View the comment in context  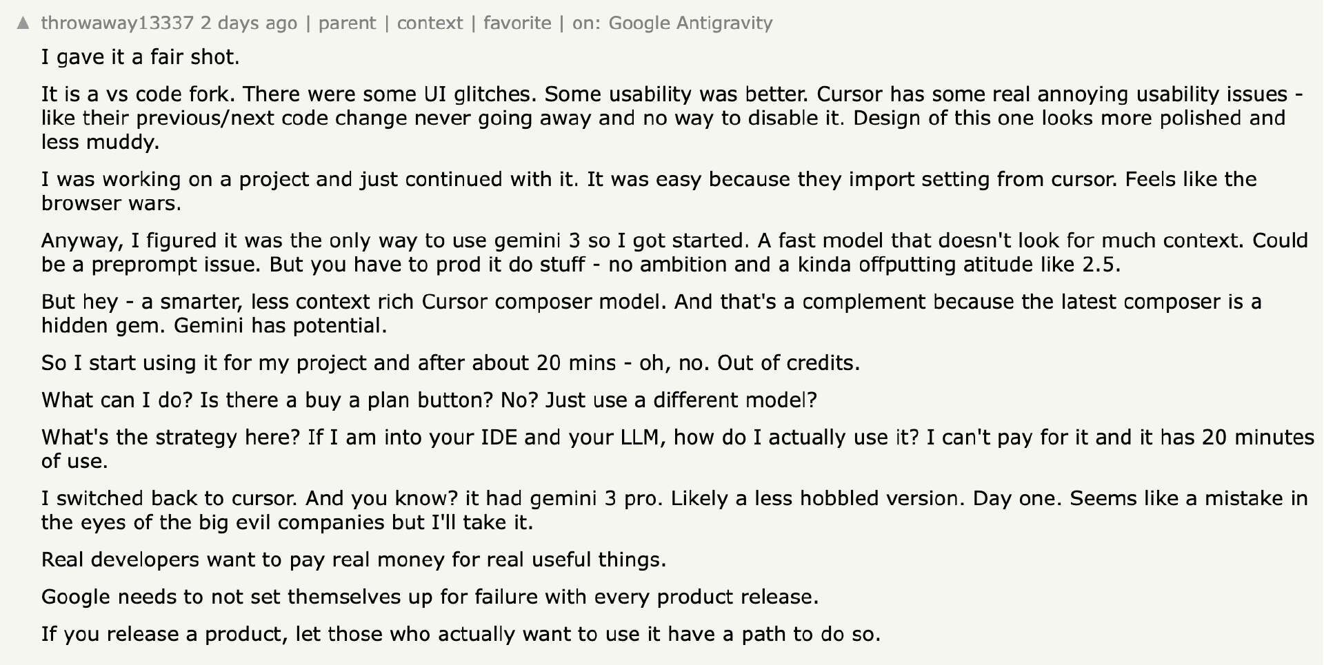tap(430, 23)
